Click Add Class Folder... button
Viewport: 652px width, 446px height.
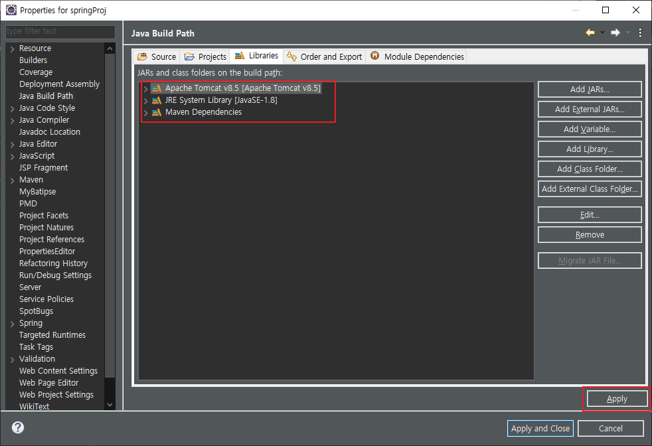(590, 169)
